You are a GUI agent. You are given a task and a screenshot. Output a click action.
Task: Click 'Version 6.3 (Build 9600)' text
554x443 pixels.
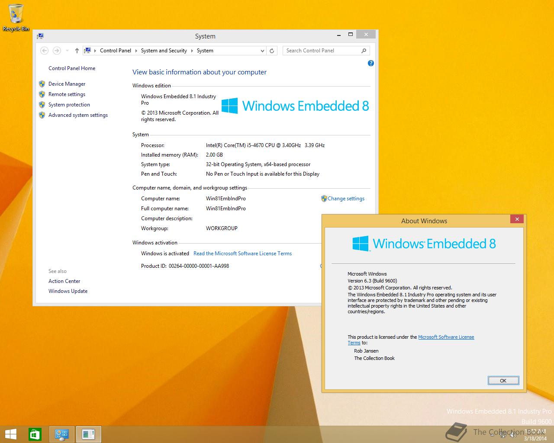click(x=372, y=281)
